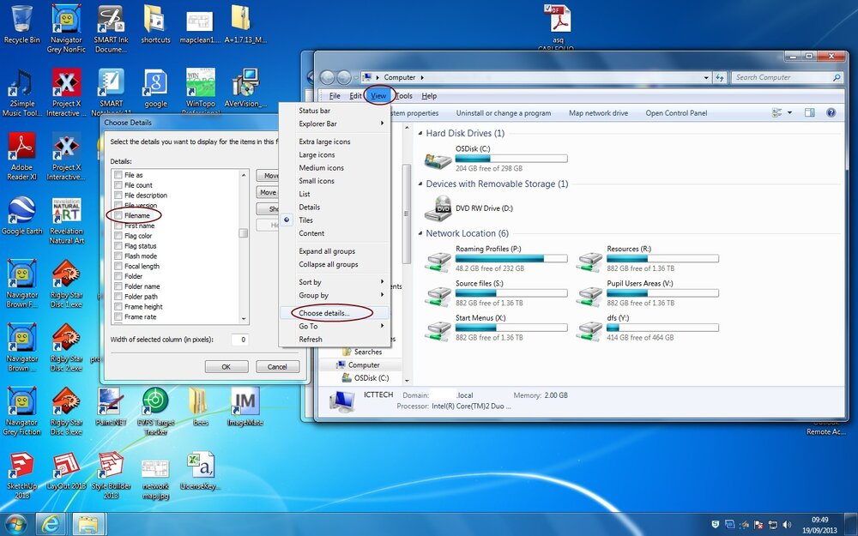Collapse the Network Location group

pyautogui.click(x=420, y=233)
